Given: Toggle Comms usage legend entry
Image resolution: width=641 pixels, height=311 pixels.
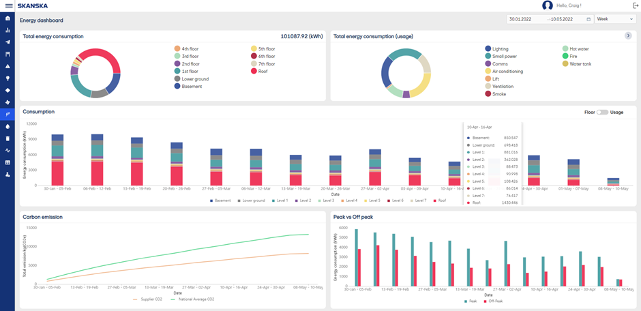Looking at the screenshot, I should (x=496, y=63).
